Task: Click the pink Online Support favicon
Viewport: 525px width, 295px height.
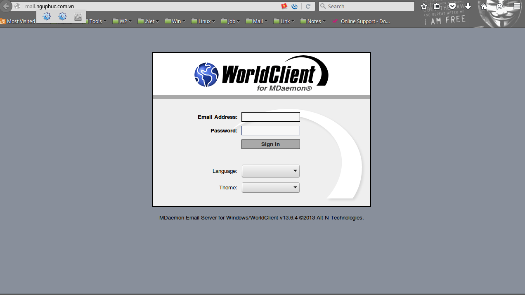Action: pos(336,21)
